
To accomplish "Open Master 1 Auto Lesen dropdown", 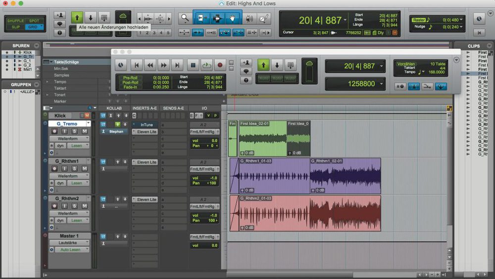I will (72, 250).
